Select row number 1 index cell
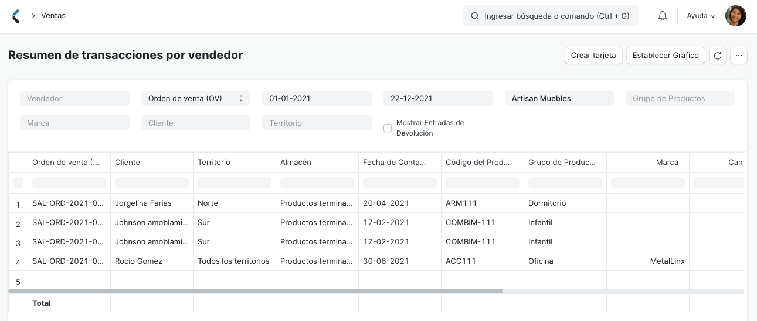757x321 pixels. coord(18,204)
